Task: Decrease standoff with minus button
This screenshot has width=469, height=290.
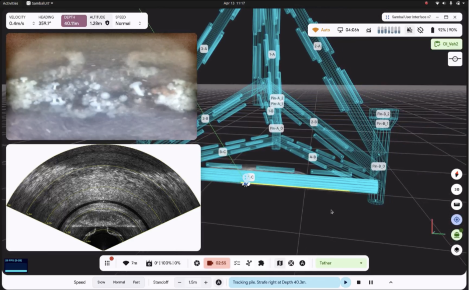Action: pos(179,282)
